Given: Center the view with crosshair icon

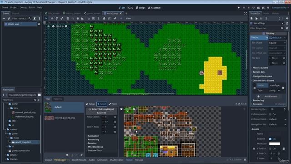Looking at the screenshot, I should [49, 26].
